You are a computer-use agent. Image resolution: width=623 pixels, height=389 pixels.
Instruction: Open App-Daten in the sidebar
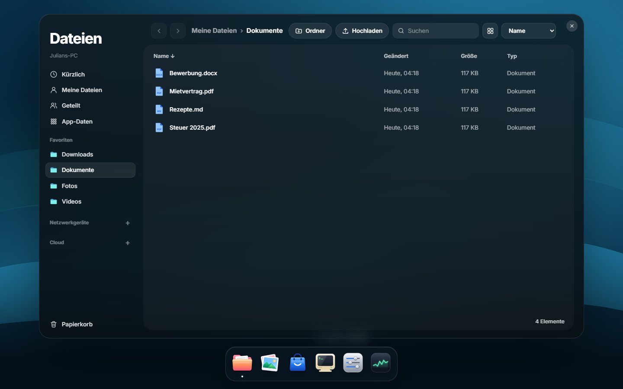click(x=90, y=121)
